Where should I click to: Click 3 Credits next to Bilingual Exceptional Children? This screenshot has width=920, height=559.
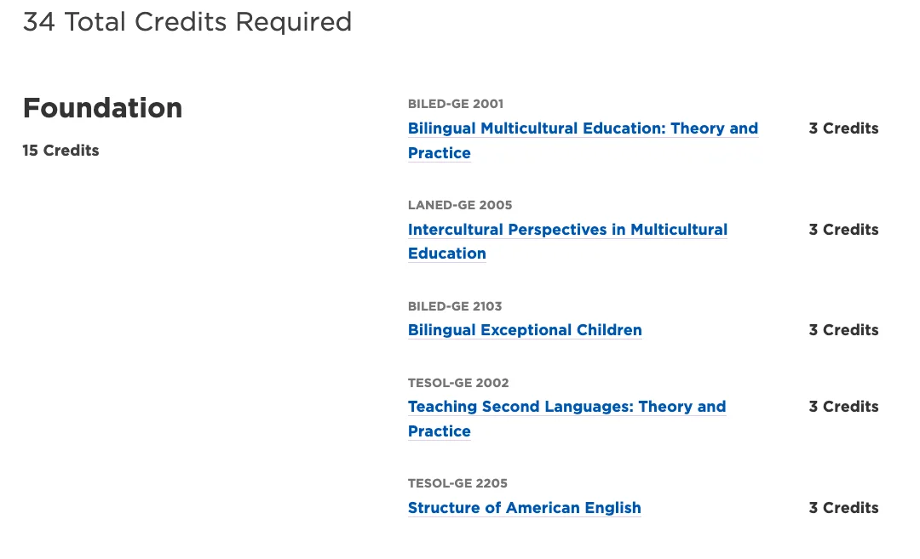(x=843, y=330)
